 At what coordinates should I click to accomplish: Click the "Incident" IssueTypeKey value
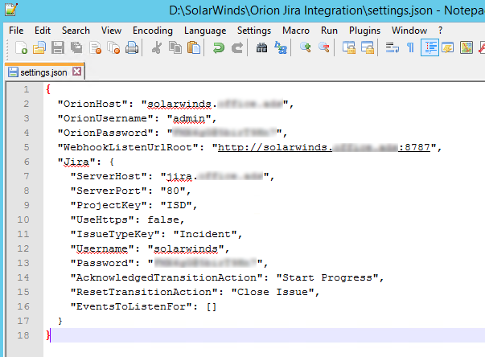(205, 234)
